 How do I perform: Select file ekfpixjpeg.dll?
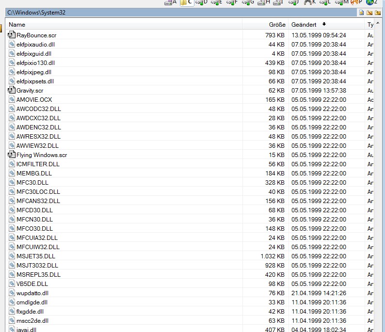pos(34,72)
